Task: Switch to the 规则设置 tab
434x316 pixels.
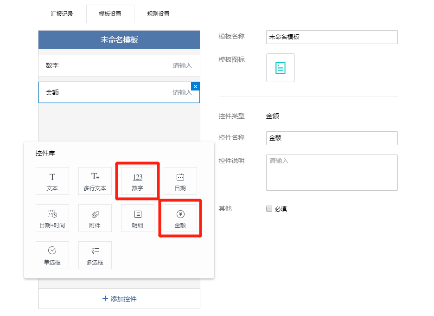Action: tap(158, 13)
